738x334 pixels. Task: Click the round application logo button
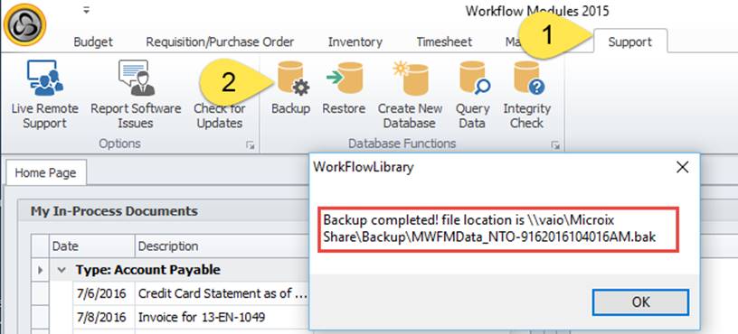point(24,25)
